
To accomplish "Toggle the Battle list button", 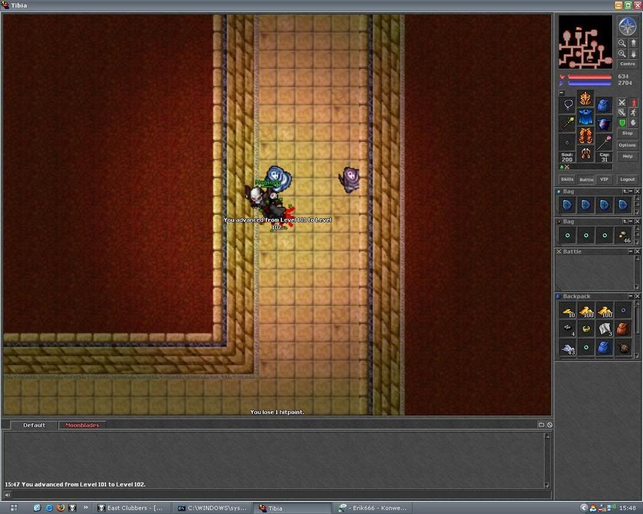I will coord(586,179).
